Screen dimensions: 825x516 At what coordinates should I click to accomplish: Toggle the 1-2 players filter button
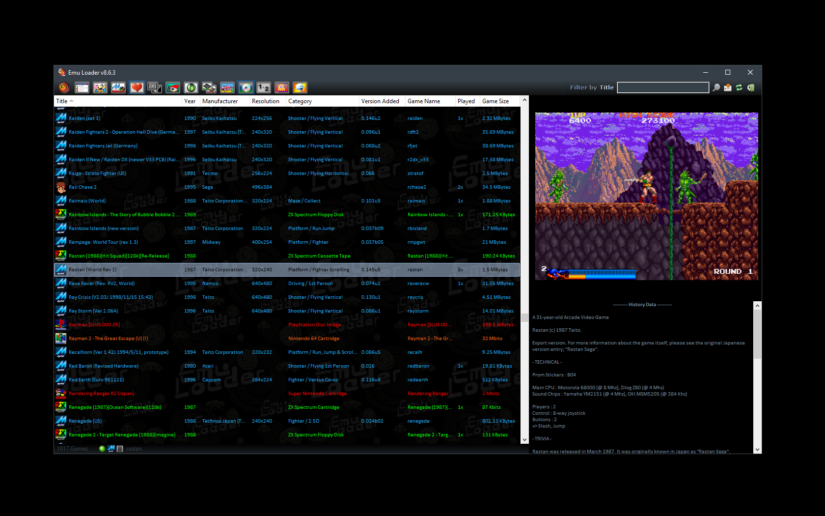(264, 87)
